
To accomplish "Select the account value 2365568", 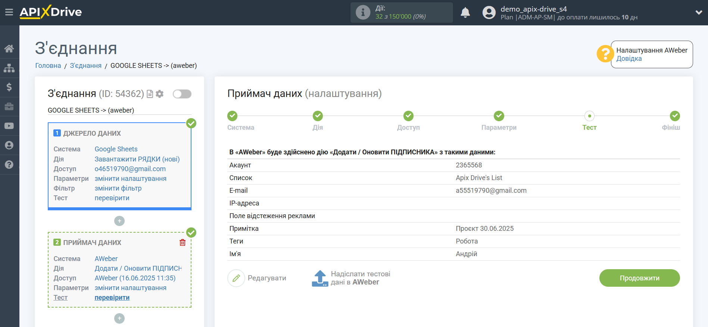I will pyautogui.click(x=469, y=165).
